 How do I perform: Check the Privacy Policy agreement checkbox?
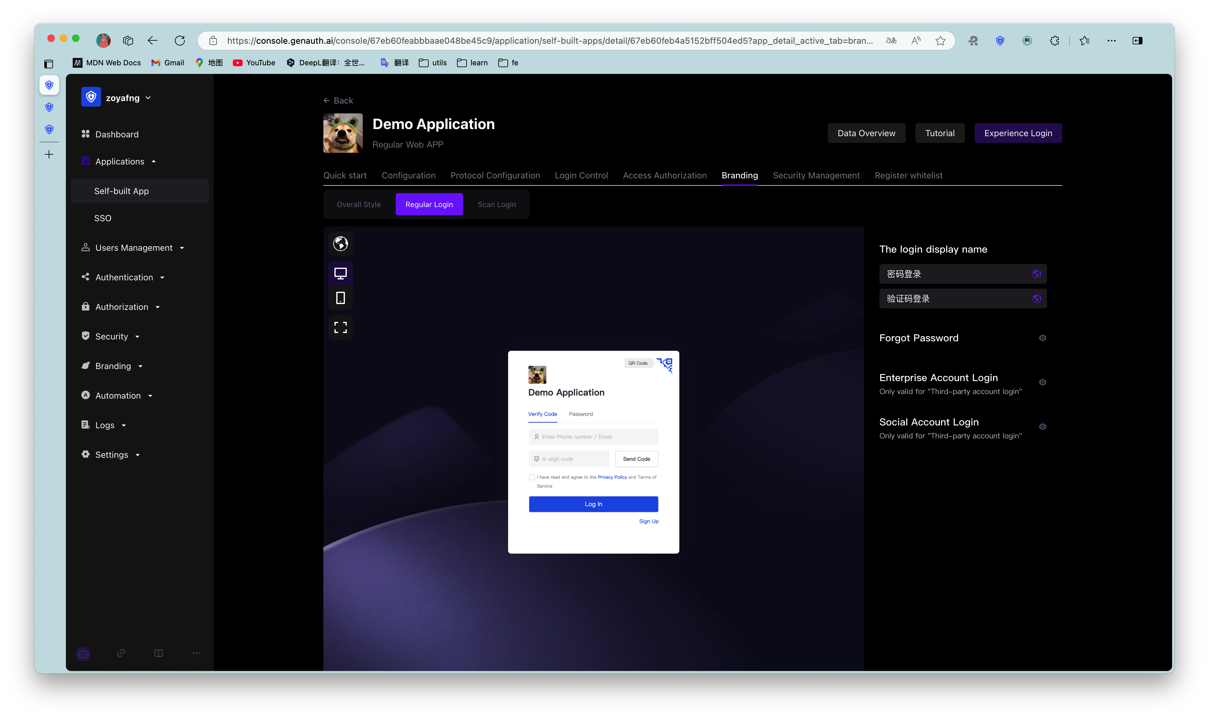click(532, 477)
